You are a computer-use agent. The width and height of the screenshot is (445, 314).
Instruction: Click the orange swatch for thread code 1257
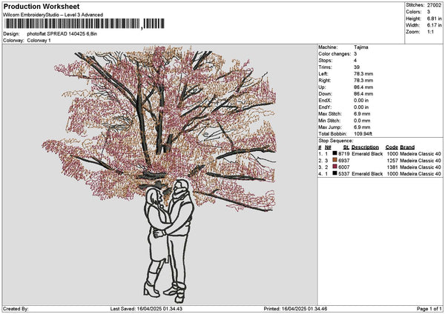tap(334, 160)
